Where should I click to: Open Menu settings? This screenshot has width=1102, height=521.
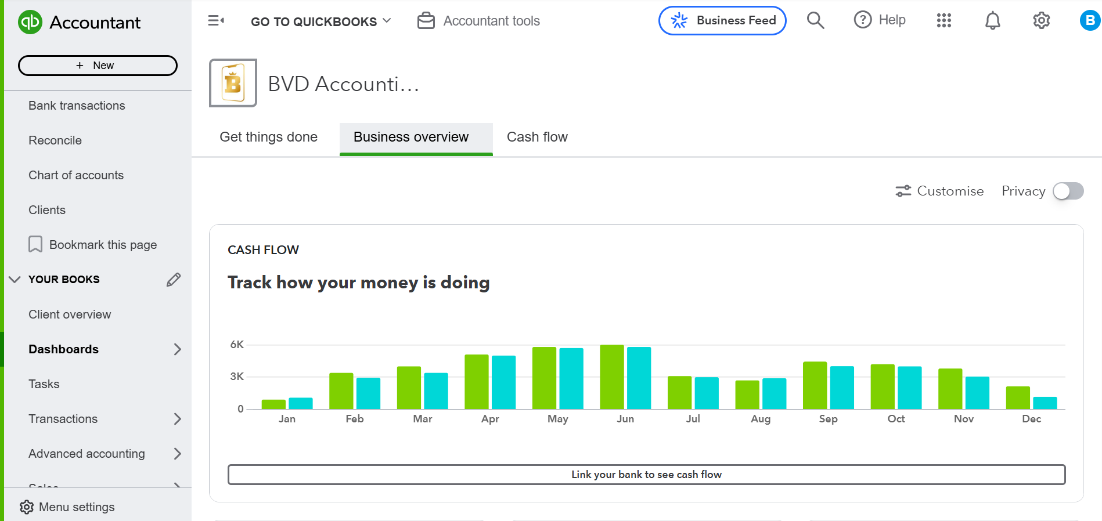[67, 507]
